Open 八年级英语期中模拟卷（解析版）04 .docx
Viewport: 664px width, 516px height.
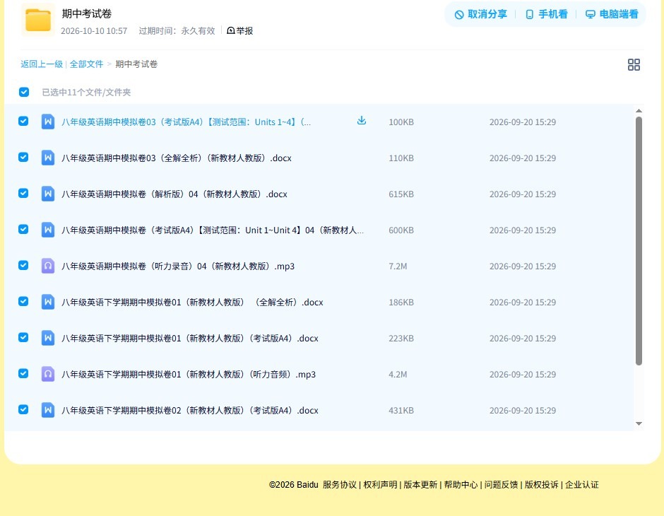tap(174, 194)
